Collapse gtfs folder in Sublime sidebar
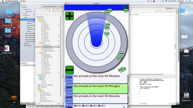 (x=25, y=17)
